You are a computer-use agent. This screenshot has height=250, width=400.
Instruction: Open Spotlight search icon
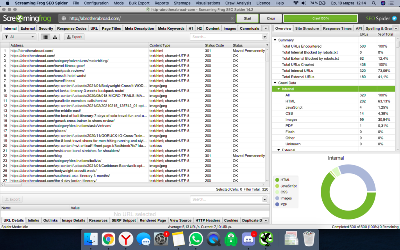[x=374, y=3]
